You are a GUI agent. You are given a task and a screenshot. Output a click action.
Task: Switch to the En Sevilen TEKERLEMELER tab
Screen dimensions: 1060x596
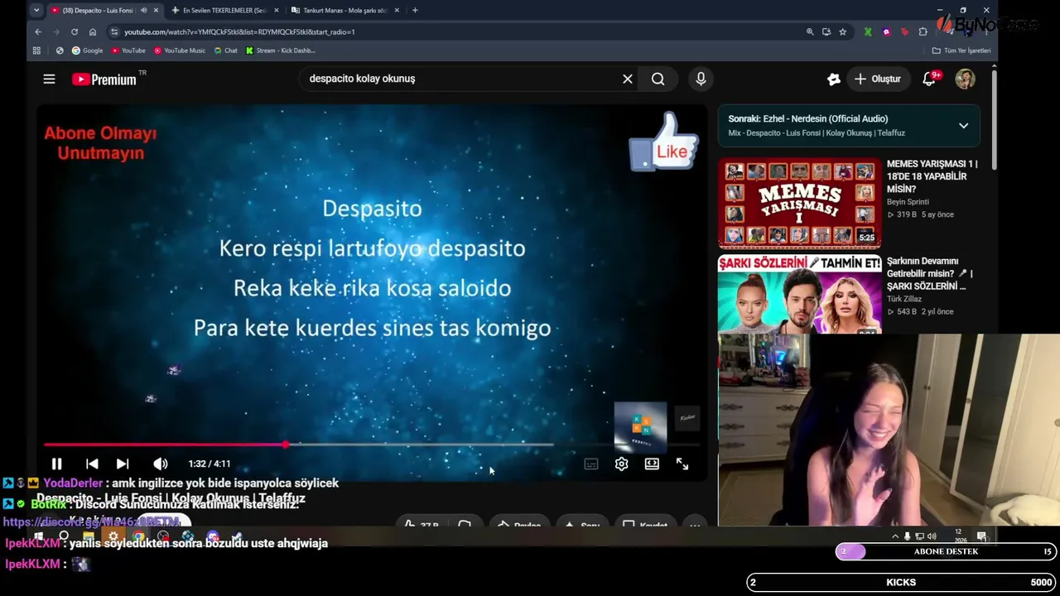point(224,10)
